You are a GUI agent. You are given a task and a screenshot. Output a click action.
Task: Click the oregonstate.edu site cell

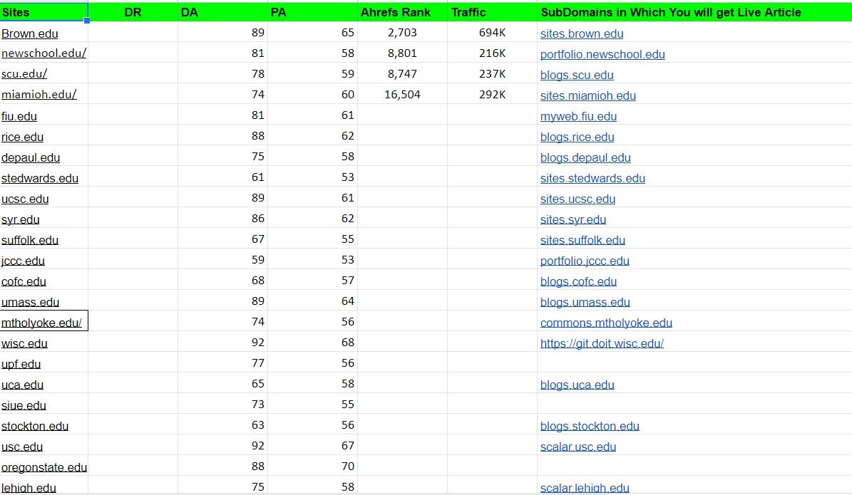click(x=43, y=466)
